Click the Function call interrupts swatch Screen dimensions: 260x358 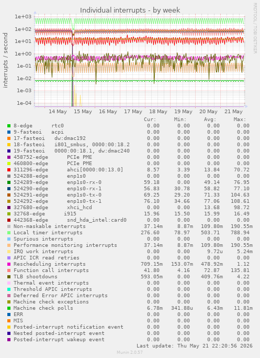pos(9,270)
